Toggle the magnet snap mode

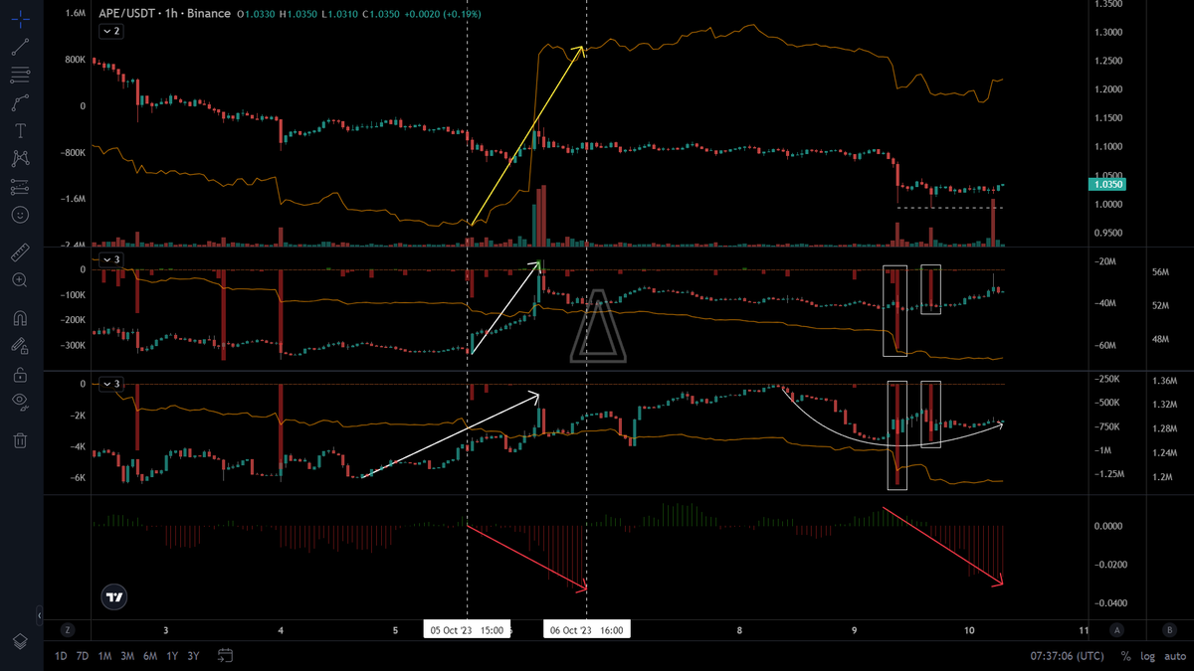click(20, 319)
